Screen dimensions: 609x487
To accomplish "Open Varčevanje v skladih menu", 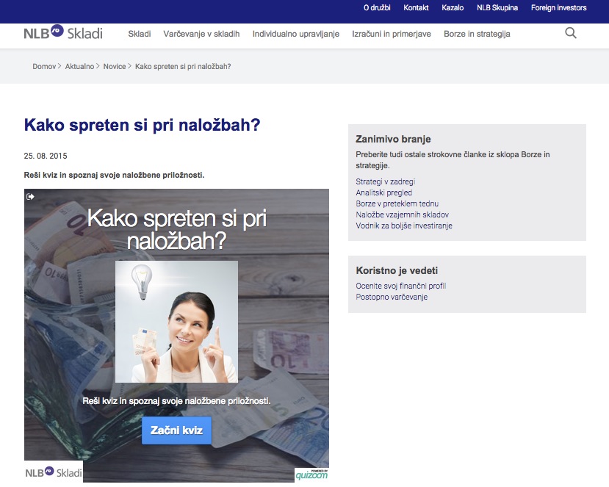I will tap(201, 34).
